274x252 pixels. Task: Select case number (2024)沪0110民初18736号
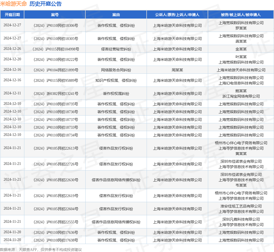56,112
